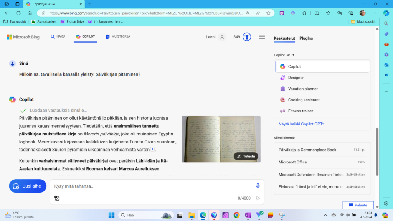The image size is (393, 221).
Task: Reload the page with the refresh icon
Action: tap(18, 13)
